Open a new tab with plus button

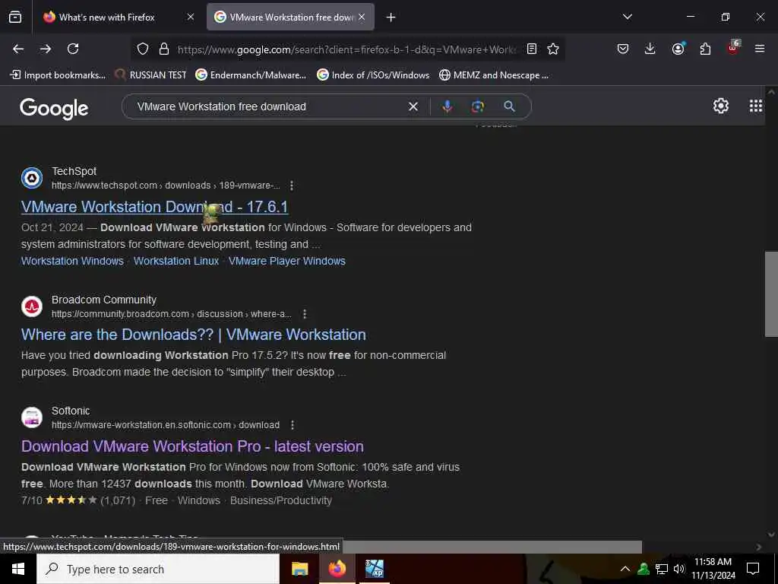tap(391, 17)
